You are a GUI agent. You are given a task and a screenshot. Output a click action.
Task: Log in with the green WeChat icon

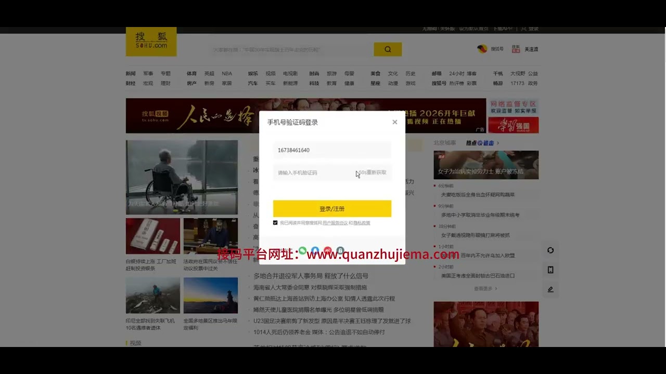pyautogui.click(x=303, y=251)
